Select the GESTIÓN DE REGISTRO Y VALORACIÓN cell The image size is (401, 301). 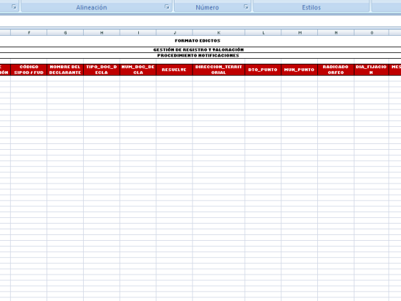click(x=198, y=49)
